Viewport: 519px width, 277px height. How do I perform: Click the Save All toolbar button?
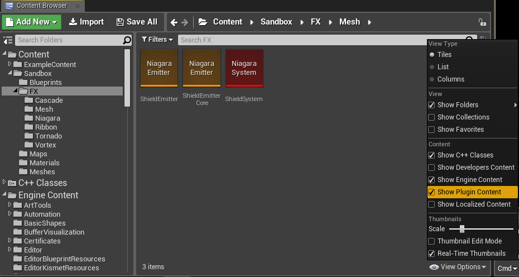click(x=137, y=22)
